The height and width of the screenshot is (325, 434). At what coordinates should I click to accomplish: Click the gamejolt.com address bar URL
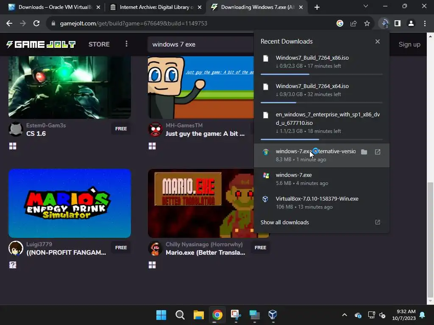[x=134, y=24]
